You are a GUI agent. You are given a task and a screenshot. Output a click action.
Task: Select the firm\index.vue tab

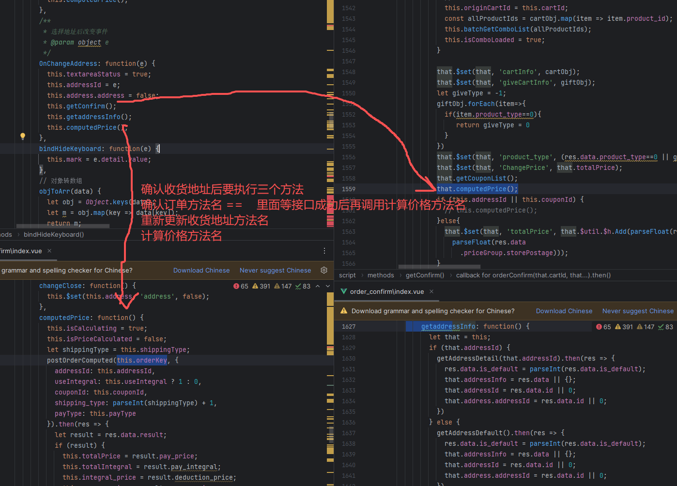[x=21, y=251]
